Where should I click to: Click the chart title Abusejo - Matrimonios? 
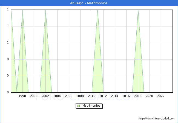coord(89,3)
